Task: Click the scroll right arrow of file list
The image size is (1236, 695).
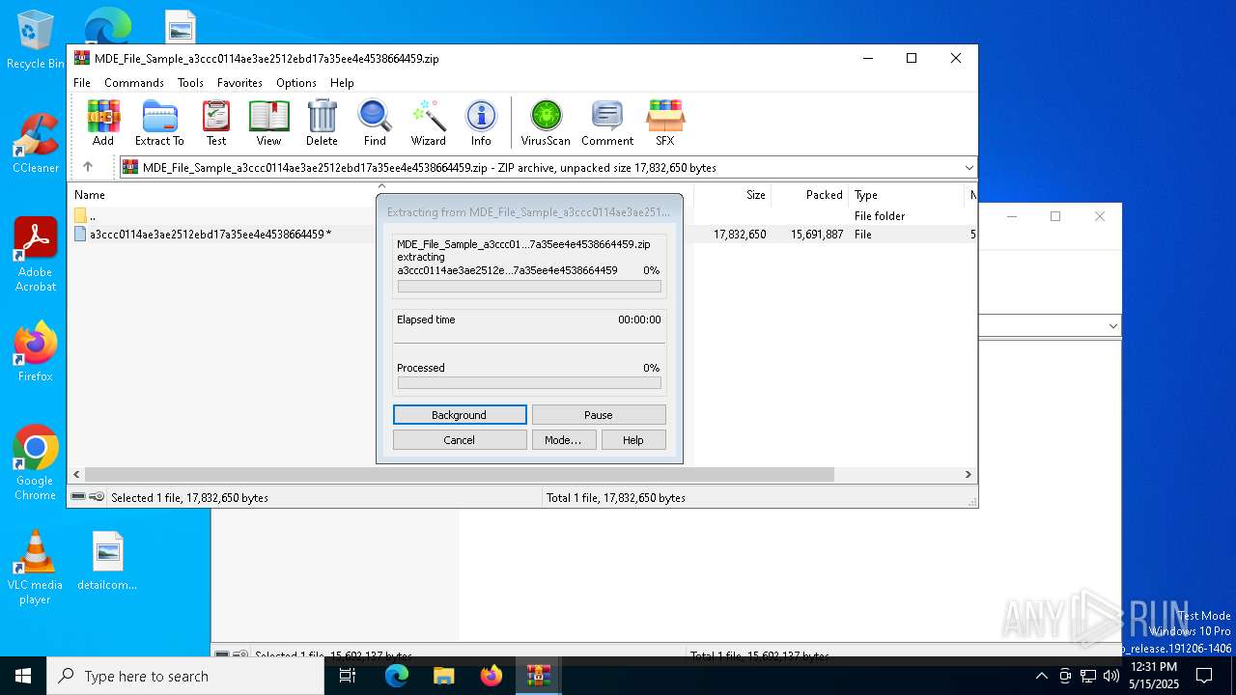Action: pyautogui.click(x=969, y=475)
